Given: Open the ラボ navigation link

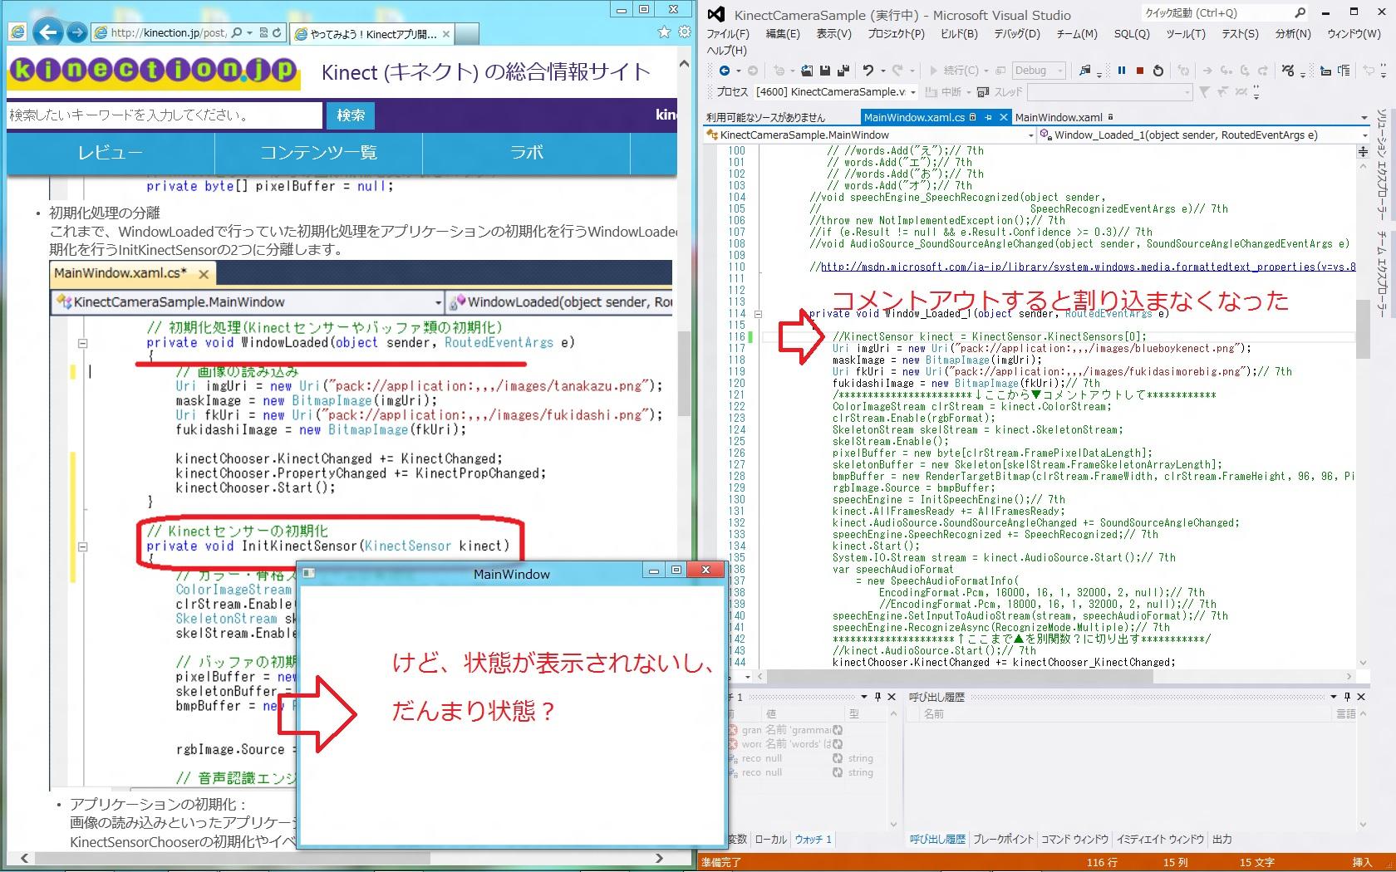Looking at the screenshot, I should click(x=527, y=153).
